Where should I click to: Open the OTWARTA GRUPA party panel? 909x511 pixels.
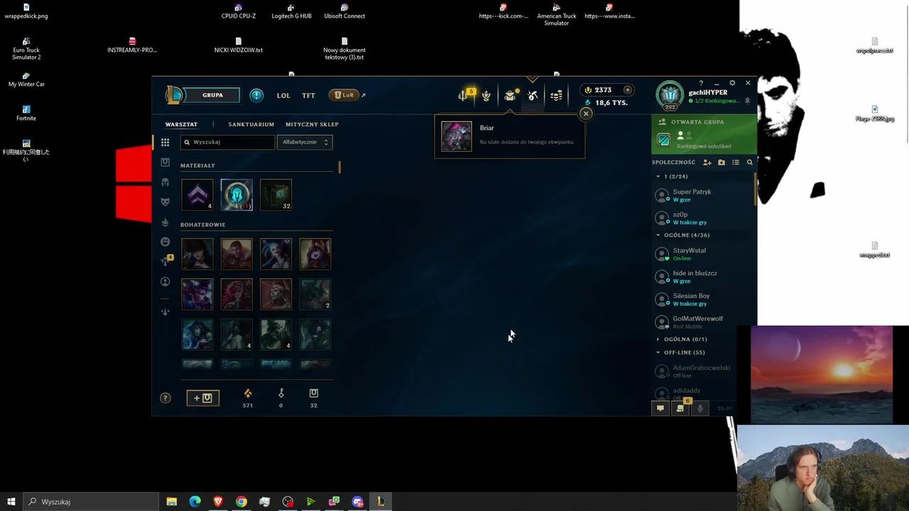coord(704,134)
